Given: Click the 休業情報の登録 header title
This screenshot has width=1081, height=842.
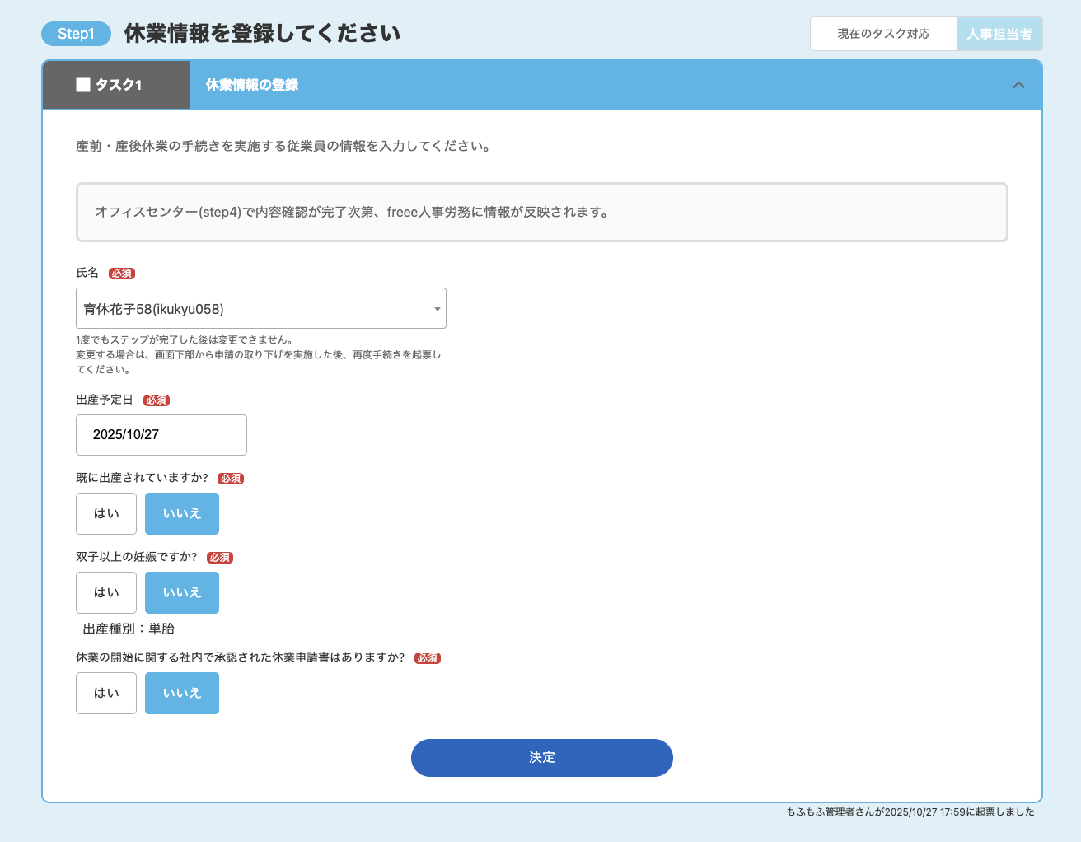Looking at the screenshot, I should click(252, 85).
